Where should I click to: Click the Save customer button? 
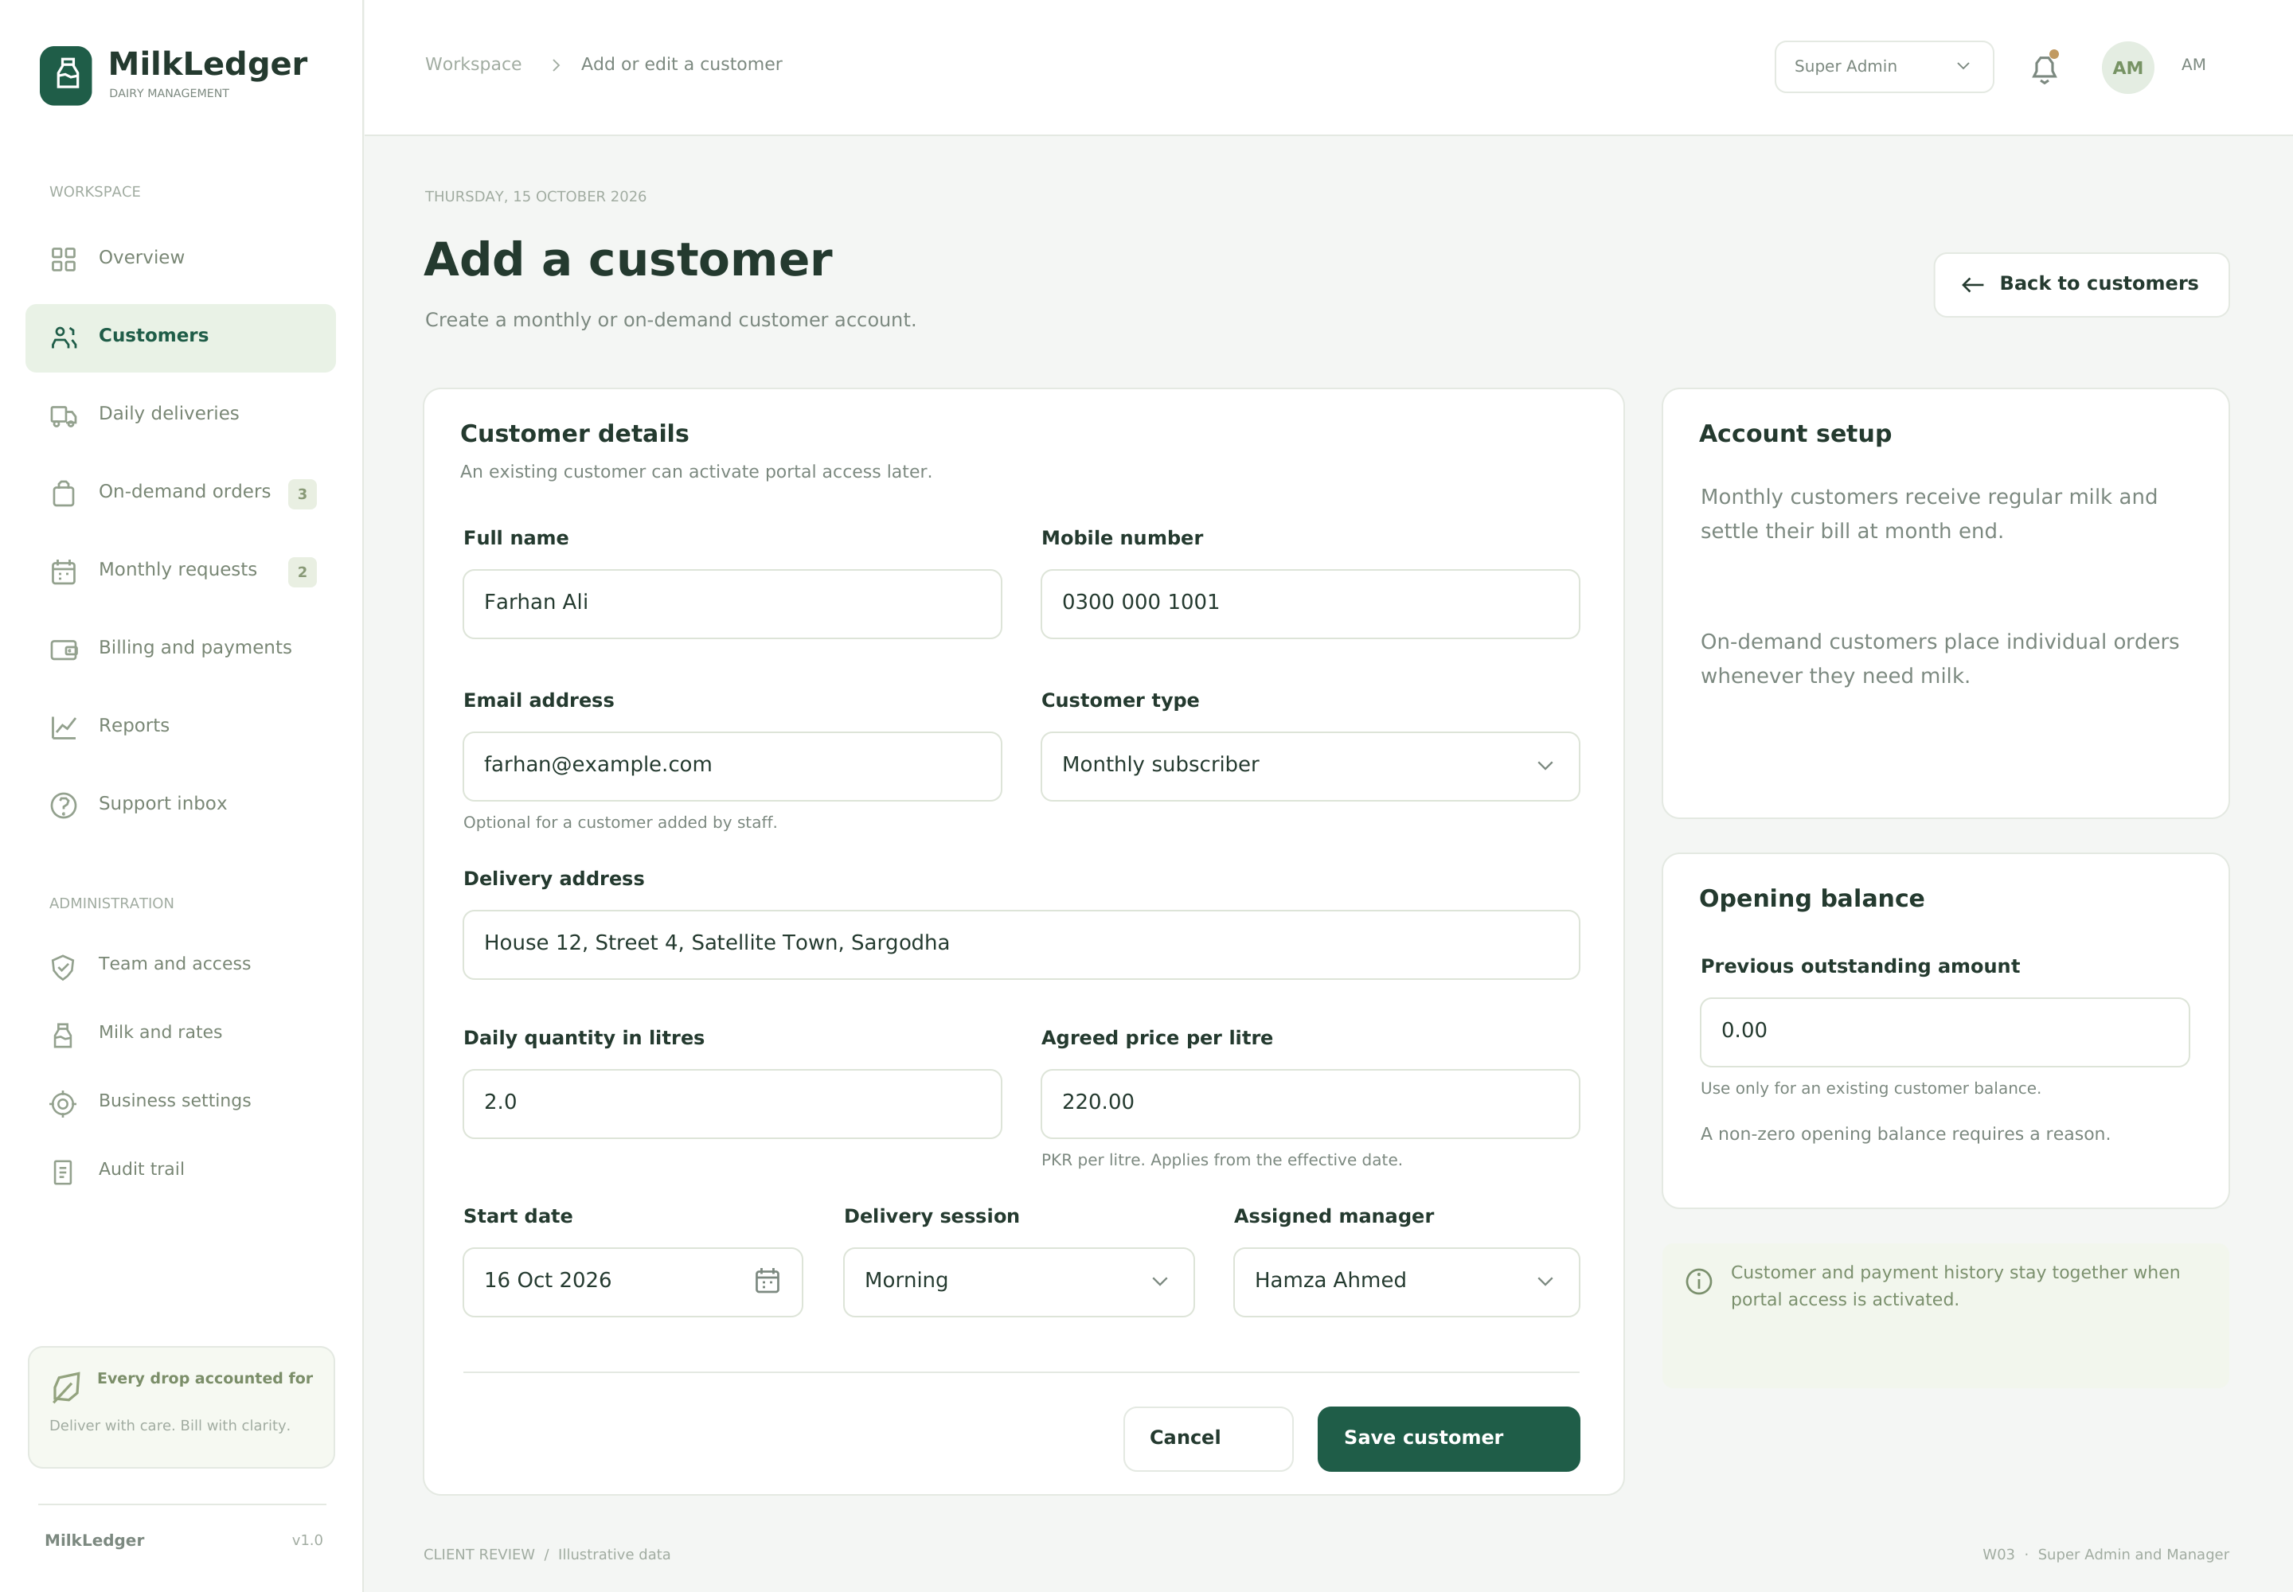[x=1449, y=1438]
